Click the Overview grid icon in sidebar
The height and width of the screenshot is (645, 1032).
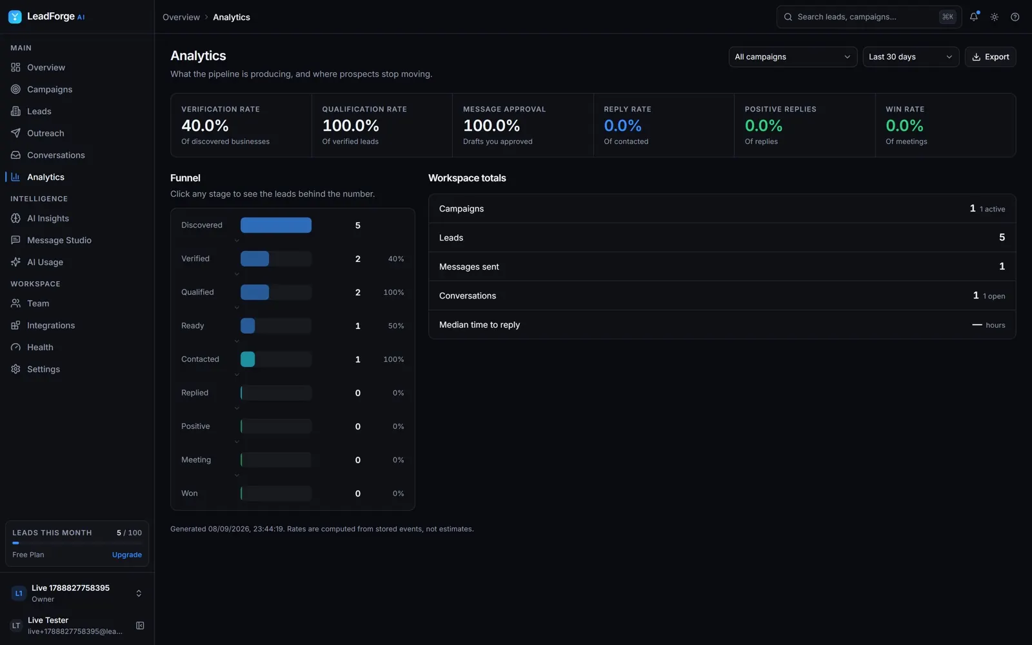coord(15,67)
